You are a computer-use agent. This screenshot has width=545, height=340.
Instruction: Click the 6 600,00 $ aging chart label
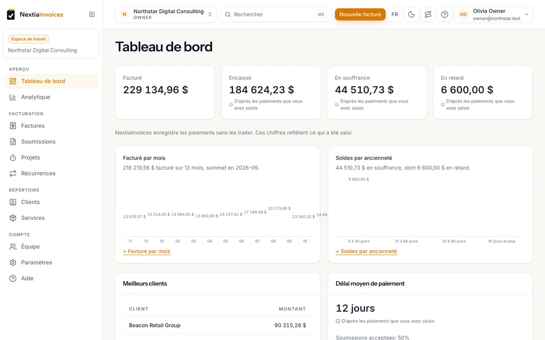(359, 179)
